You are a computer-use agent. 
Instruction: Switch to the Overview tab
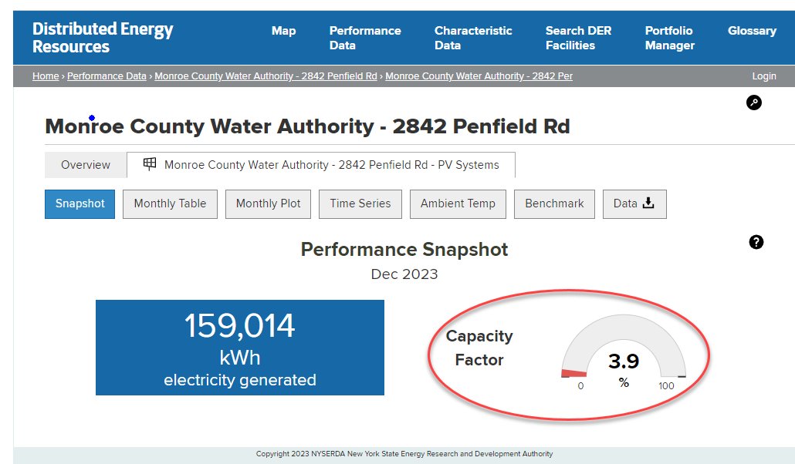click(86, 165)
